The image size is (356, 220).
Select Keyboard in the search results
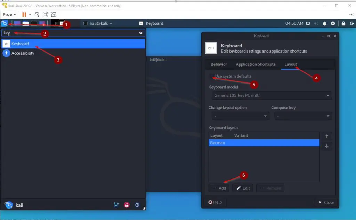[x=73, y=44]
